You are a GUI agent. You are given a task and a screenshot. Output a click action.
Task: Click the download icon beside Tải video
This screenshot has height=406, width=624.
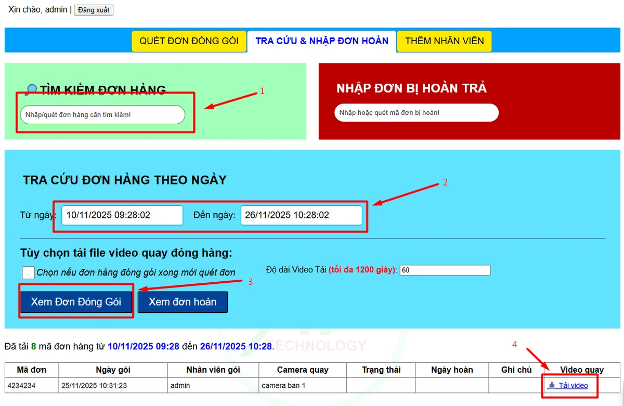tap(553, 386)
